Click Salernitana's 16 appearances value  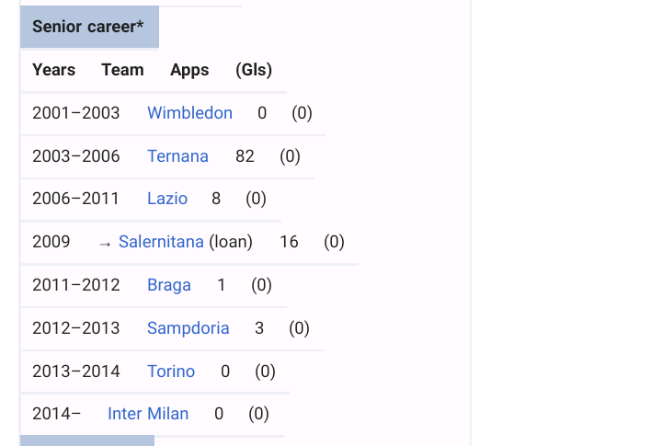pos(289,242)
